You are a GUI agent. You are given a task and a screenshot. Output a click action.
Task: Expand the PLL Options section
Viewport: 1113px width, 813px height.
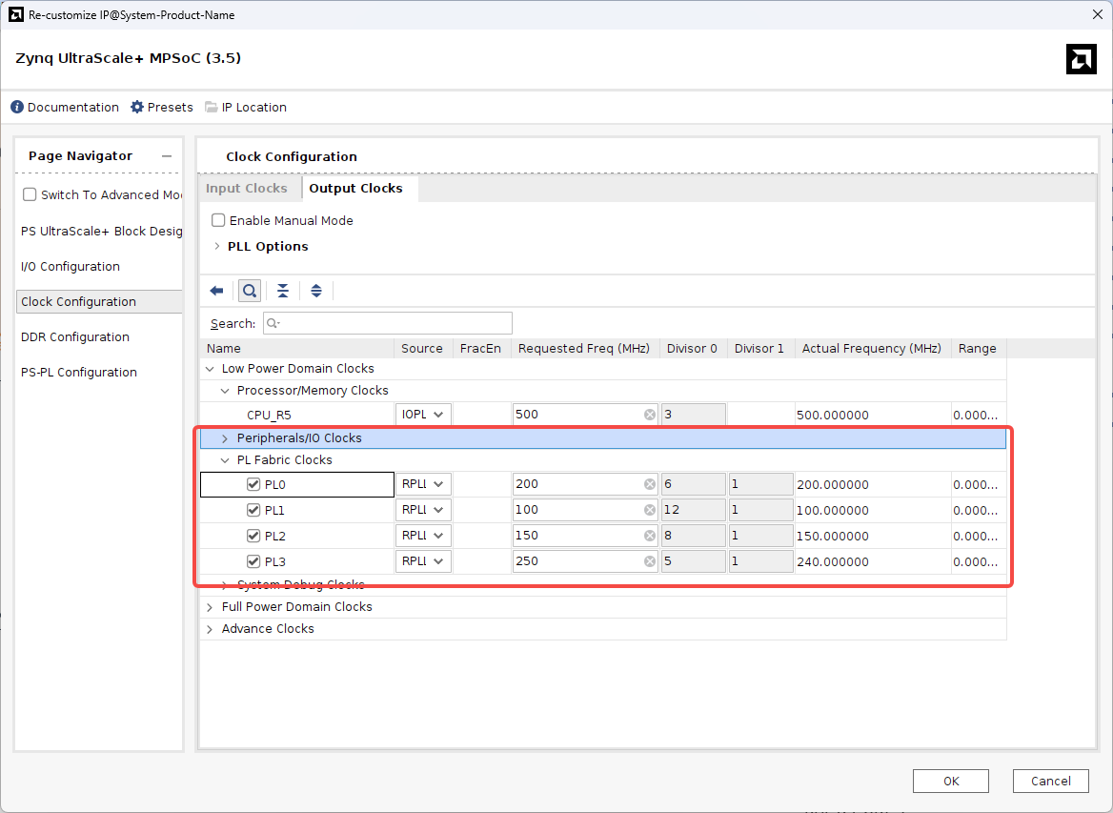[217, 246]
